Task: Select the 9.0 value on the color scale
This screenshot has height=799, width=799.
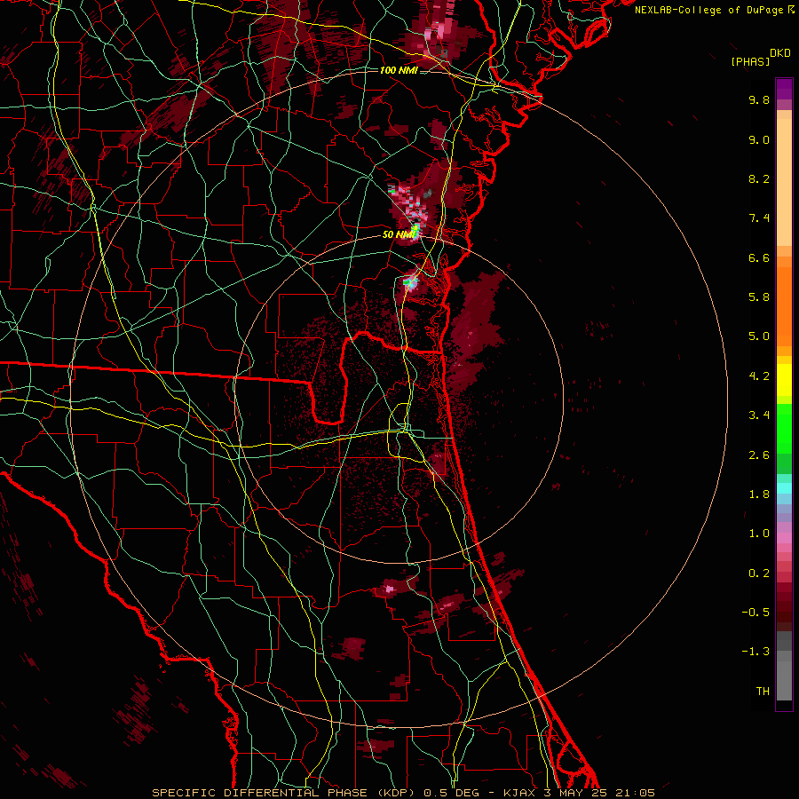Action: [x=759, y=139]
